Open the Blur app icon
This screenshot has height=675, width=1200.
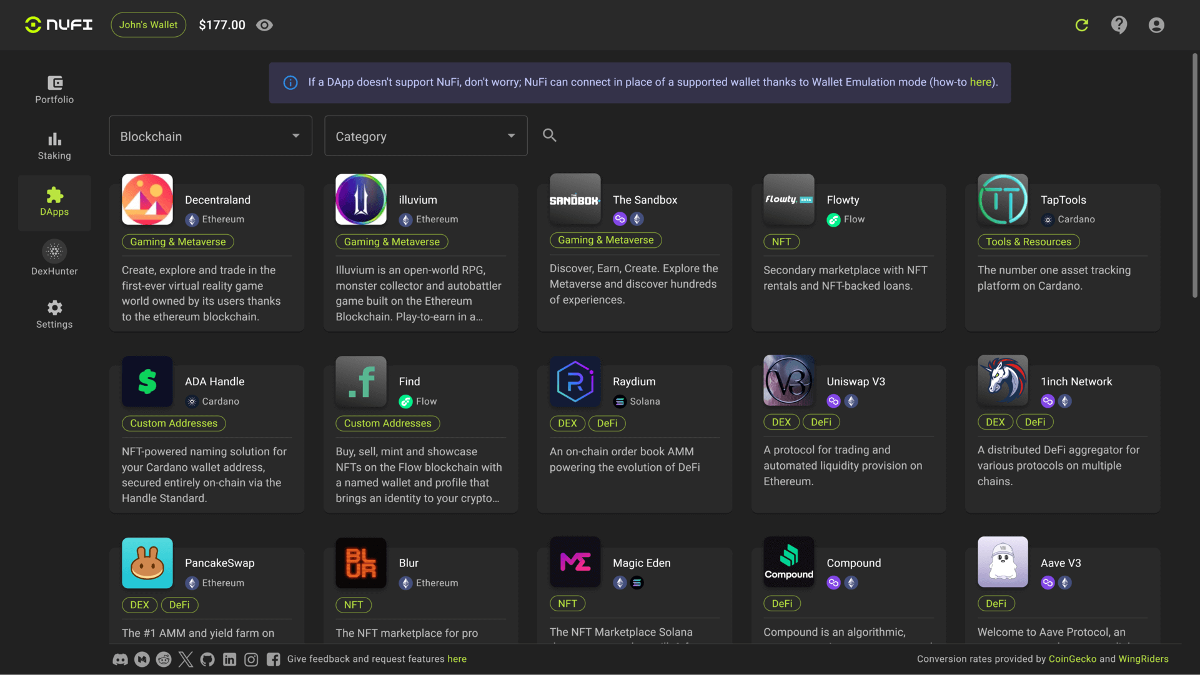click(x=361, y=563)
